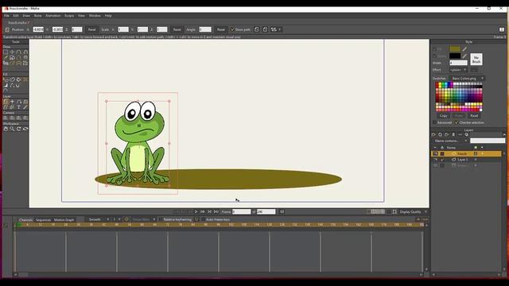Select the Zoom Workspace magnifier tool
The width and height of the screenshot is (509, 286).
tap(12, 129)
